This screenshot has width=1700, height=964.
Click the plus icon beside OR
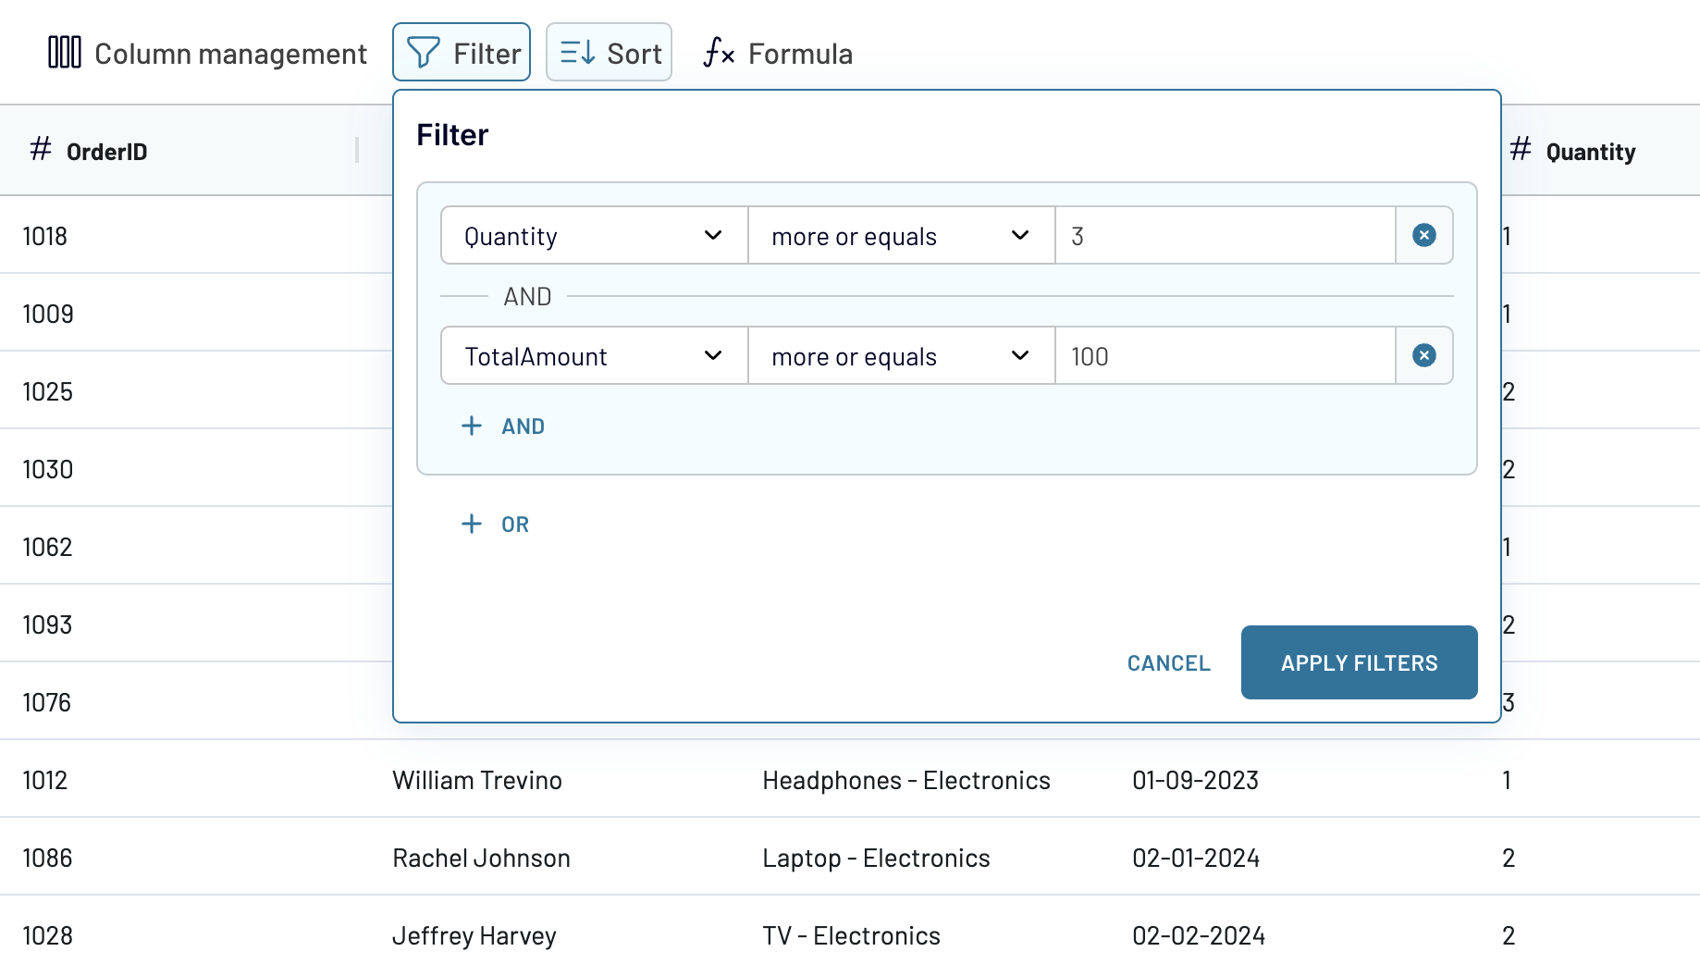pyautogui.click(x=472, y=524)
